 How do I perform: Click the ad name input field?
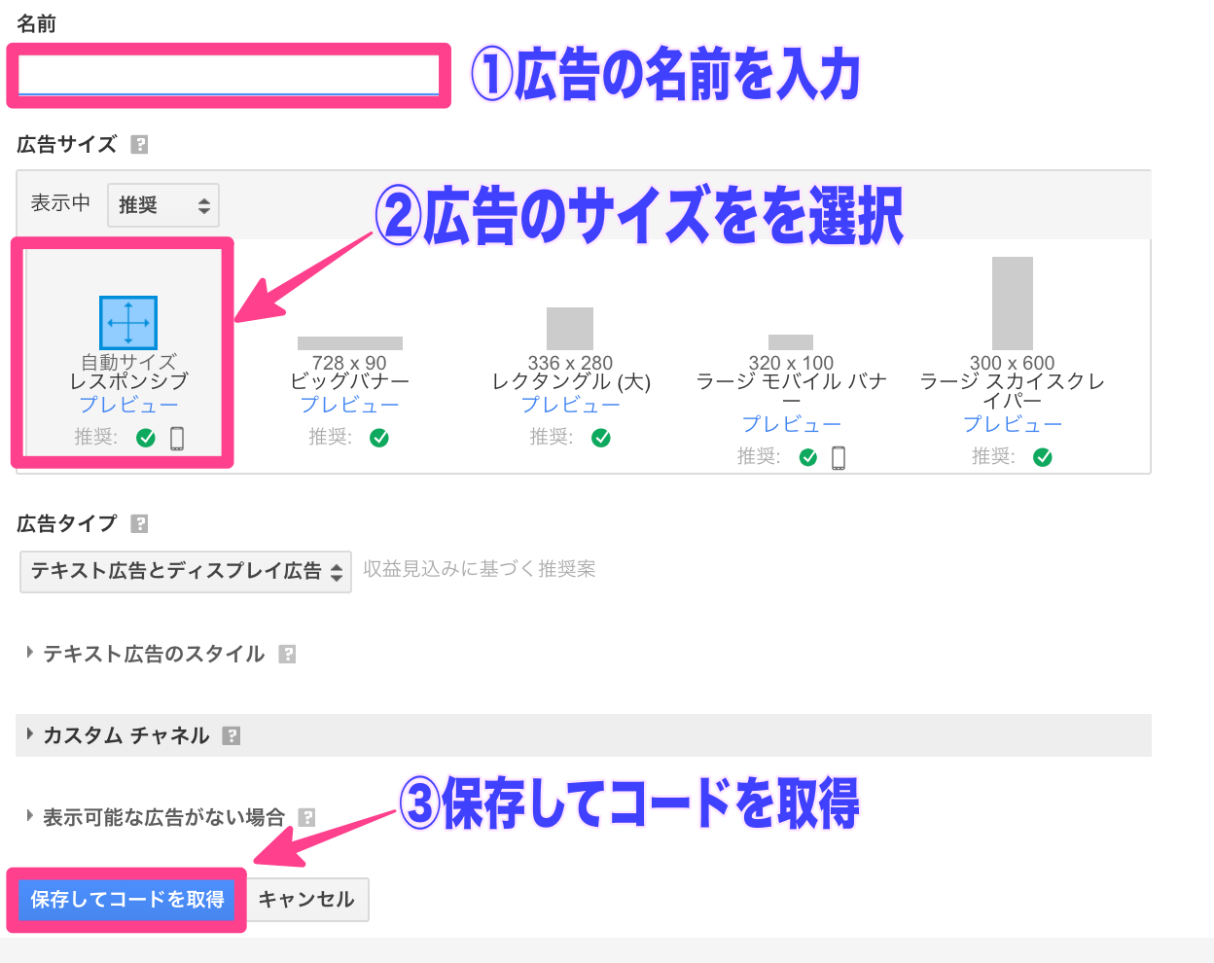pos(229,75)
